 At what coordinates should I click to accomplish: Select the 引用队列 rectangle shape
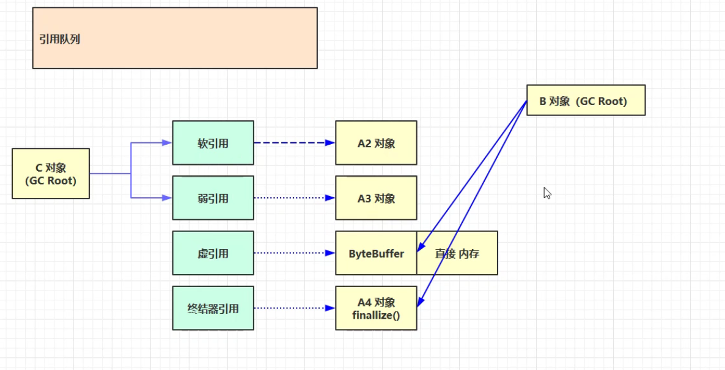coord(175,38)
